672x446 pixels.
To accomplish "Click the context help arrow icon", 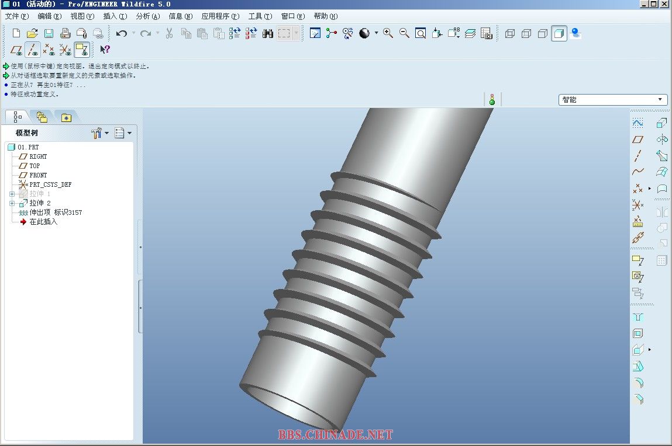I will (x=105, y=50).
